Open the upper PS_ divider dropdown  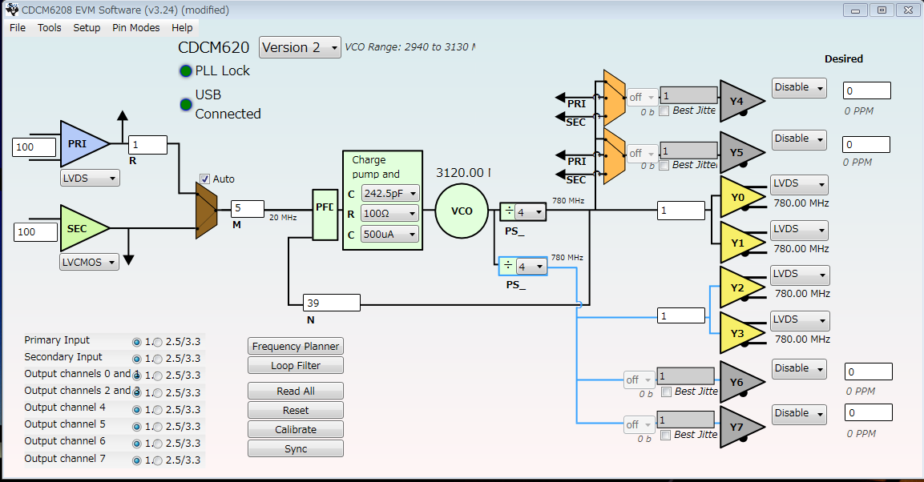click(x=531, y=212)
